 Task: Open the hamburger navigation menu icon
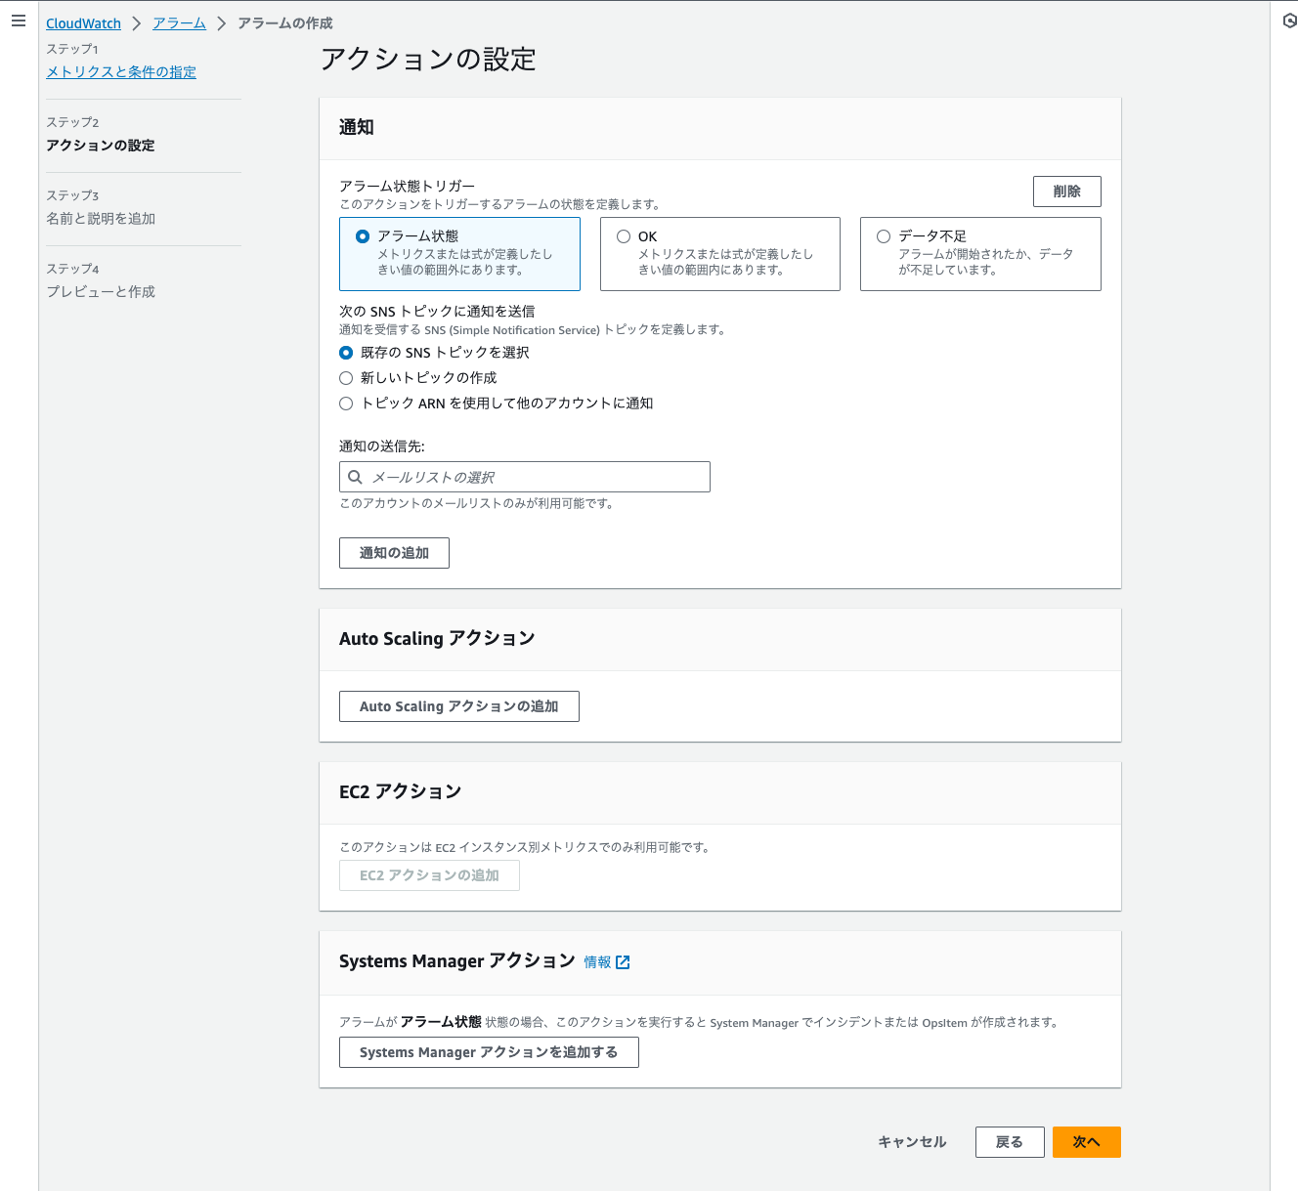click(19, 21)
